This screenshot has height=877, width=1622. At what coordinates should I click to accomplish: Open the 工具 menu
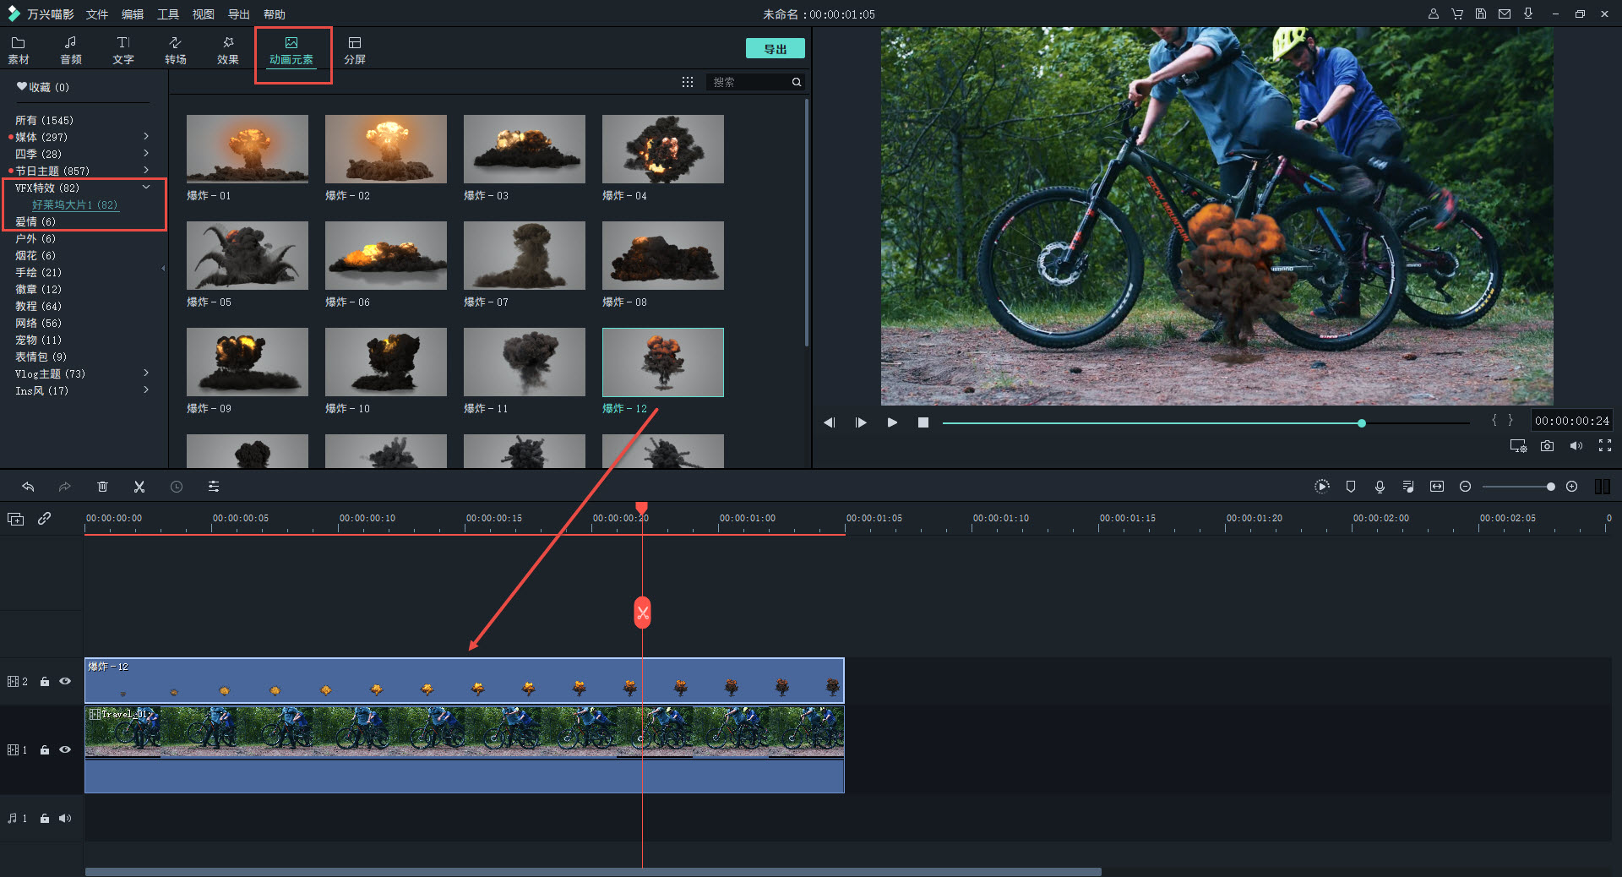pyautogui.click(x=167, y=14)
